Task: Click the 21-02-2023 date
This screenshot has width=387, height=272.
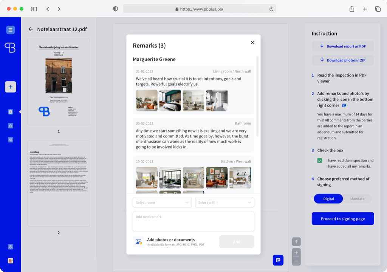Action: (145, 71)
